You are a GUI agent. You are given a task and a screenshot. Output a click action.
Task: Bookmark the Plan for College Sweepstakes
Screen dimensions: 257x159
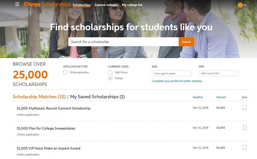(x=244, y=128)
